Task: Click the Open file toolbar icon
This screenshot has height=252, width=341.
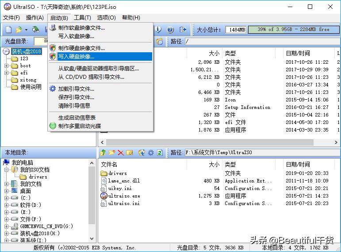Action: 19,29
